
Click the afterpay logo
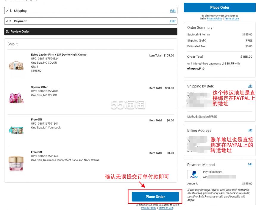tap(194, 68)
